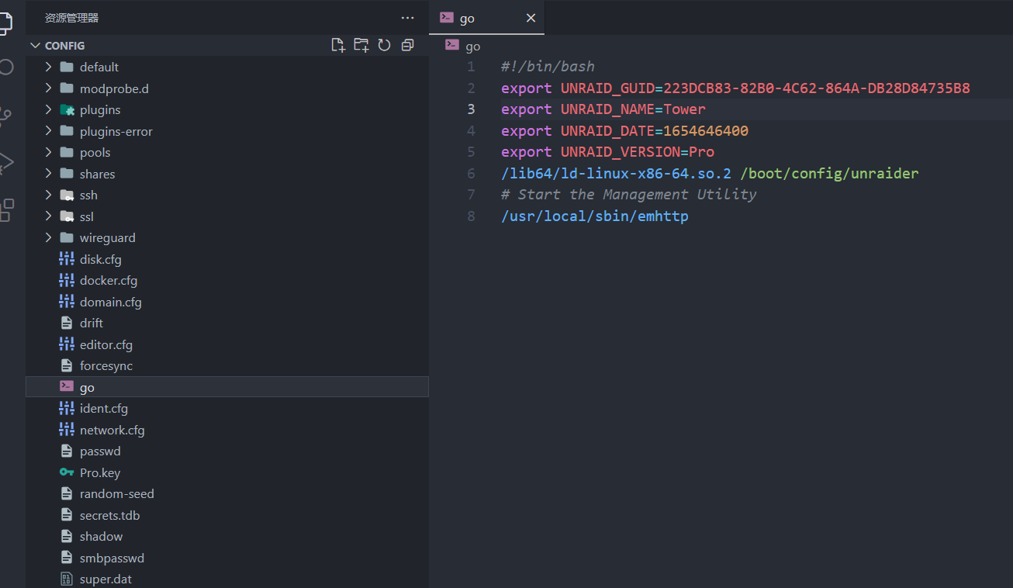
Task: Click the 1654646400 date value
Action: coord(706,130)
